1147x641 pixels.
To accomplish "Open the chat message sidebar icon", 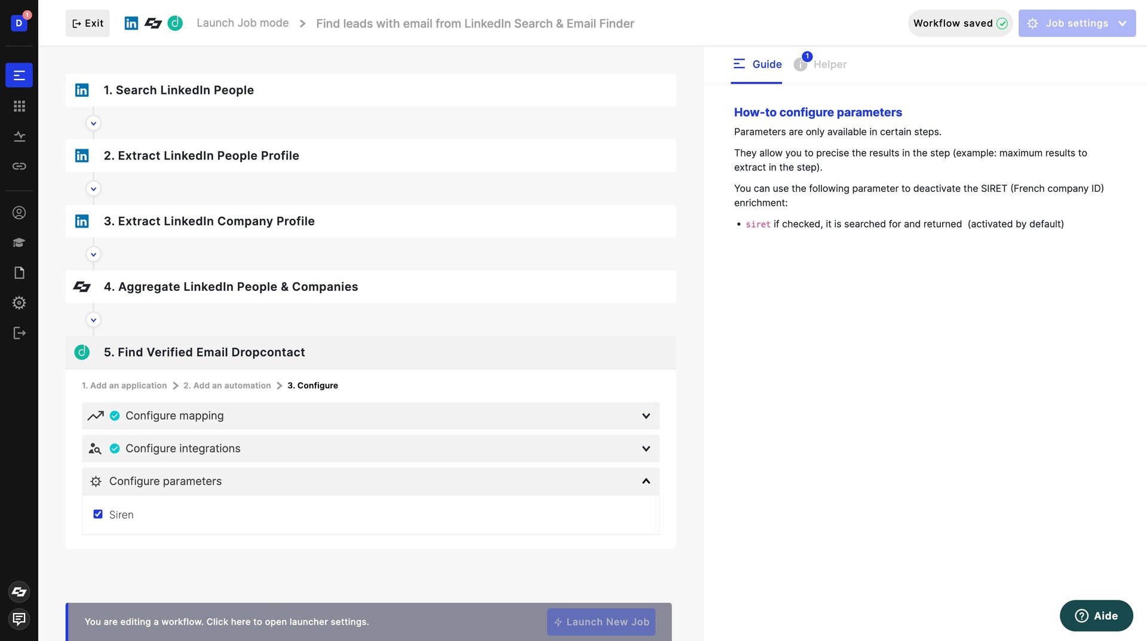I will (19, 619).
